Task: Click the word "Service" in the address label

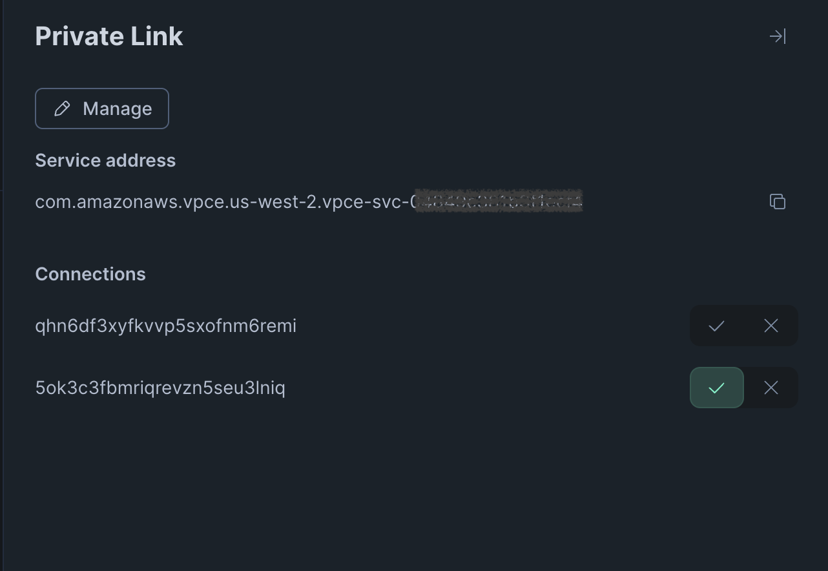Action: tap(65, 160)
